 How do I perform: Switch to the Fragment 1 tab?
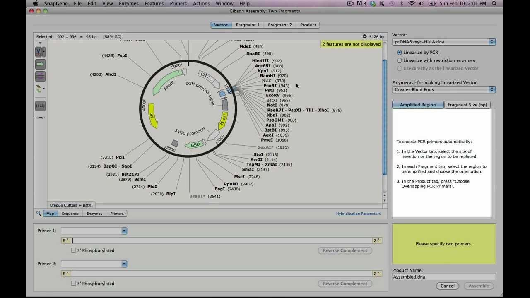pyautogui.click(x=248, y=25)
